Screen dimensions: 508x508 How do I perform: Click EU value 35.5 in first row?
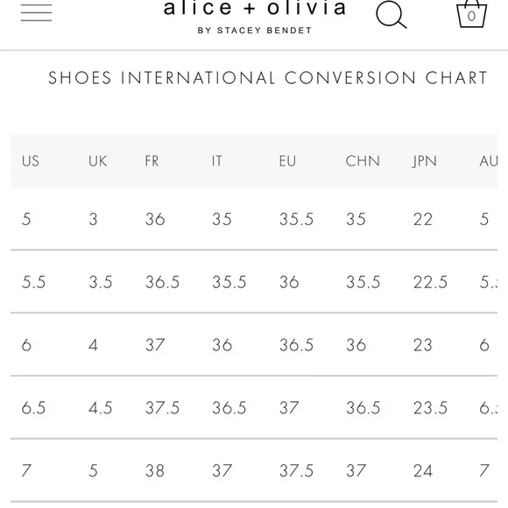(x=296, y=219)
